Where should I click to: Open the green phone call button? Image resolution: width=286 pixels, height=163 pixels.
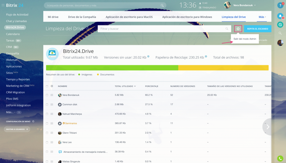280,159
